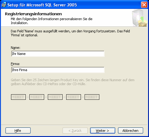This screenshot has height=137, width=149.
Task: Close the SQL Server 2005 setup window
Action: 144,5
